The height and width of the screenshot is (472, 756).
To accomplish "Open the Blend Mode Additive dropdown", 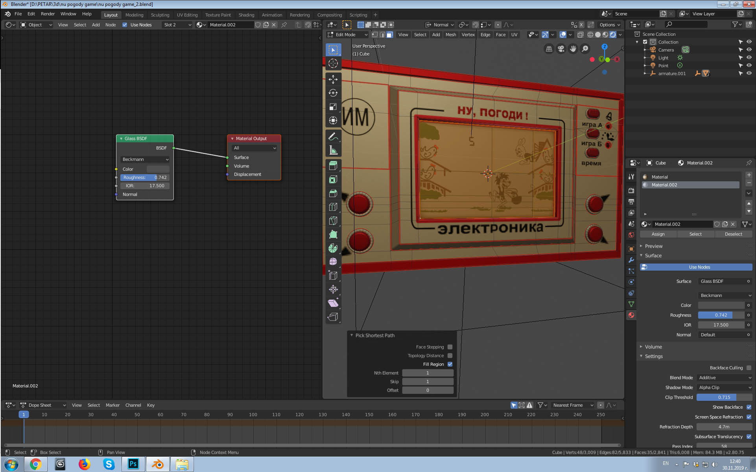I will [x=725, y=378].
